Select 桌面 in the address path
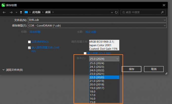The image size is (172, 104). click(x=48, y=12)
